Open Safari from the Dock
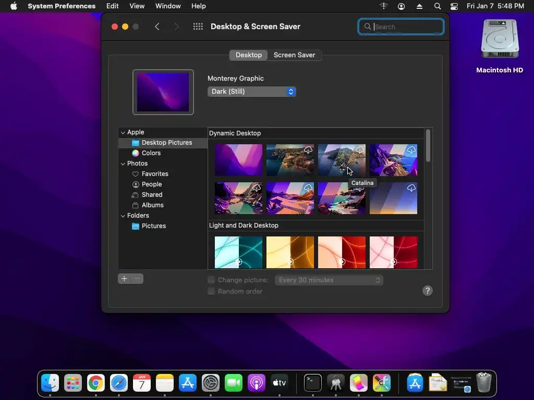Viewport: 534px width, 400px height. [x=119, y=383]
